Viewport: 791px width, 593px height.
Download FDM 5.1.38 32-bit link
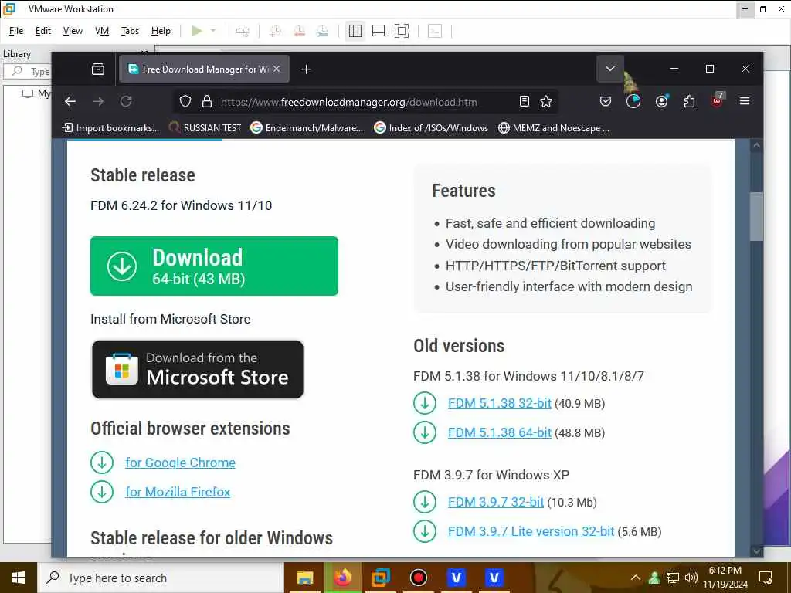[x=500, y=403]
